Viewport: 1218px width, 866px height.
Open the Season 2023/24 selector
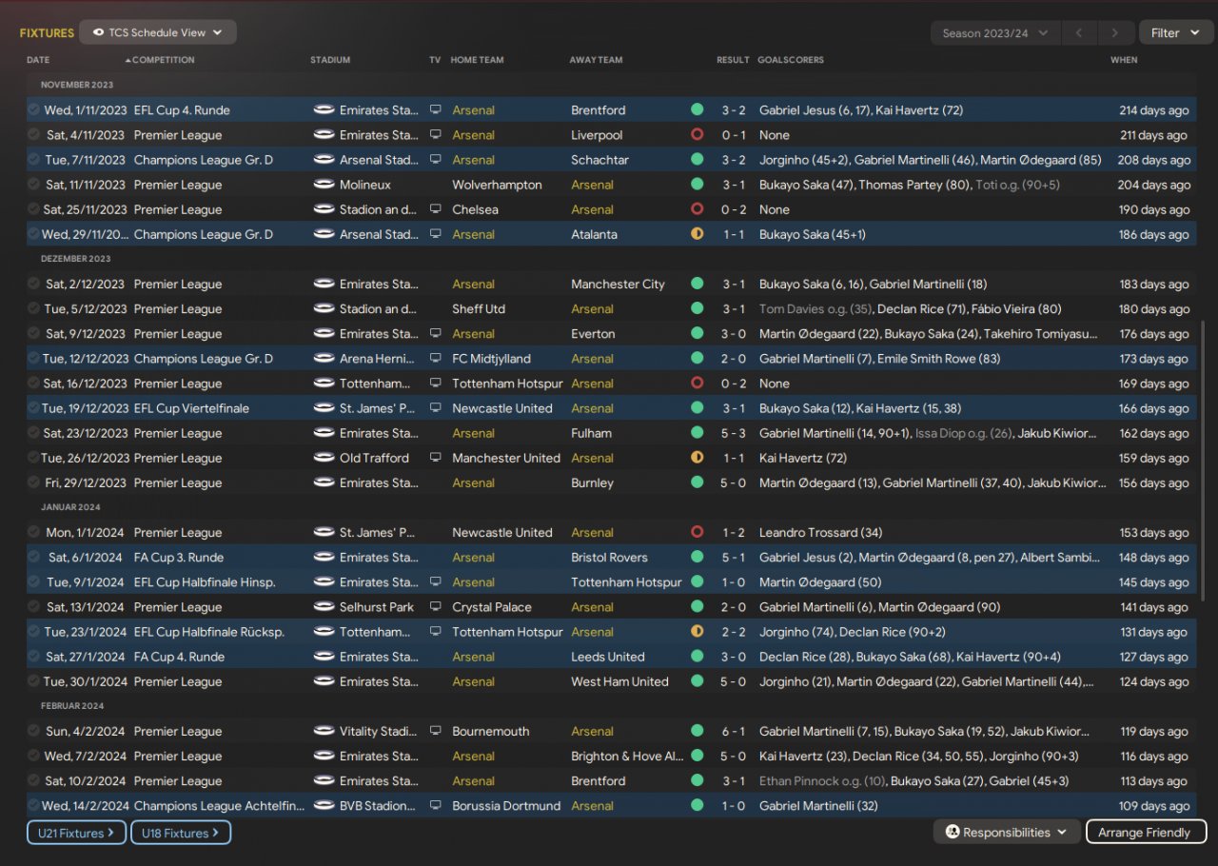(994, 33)
